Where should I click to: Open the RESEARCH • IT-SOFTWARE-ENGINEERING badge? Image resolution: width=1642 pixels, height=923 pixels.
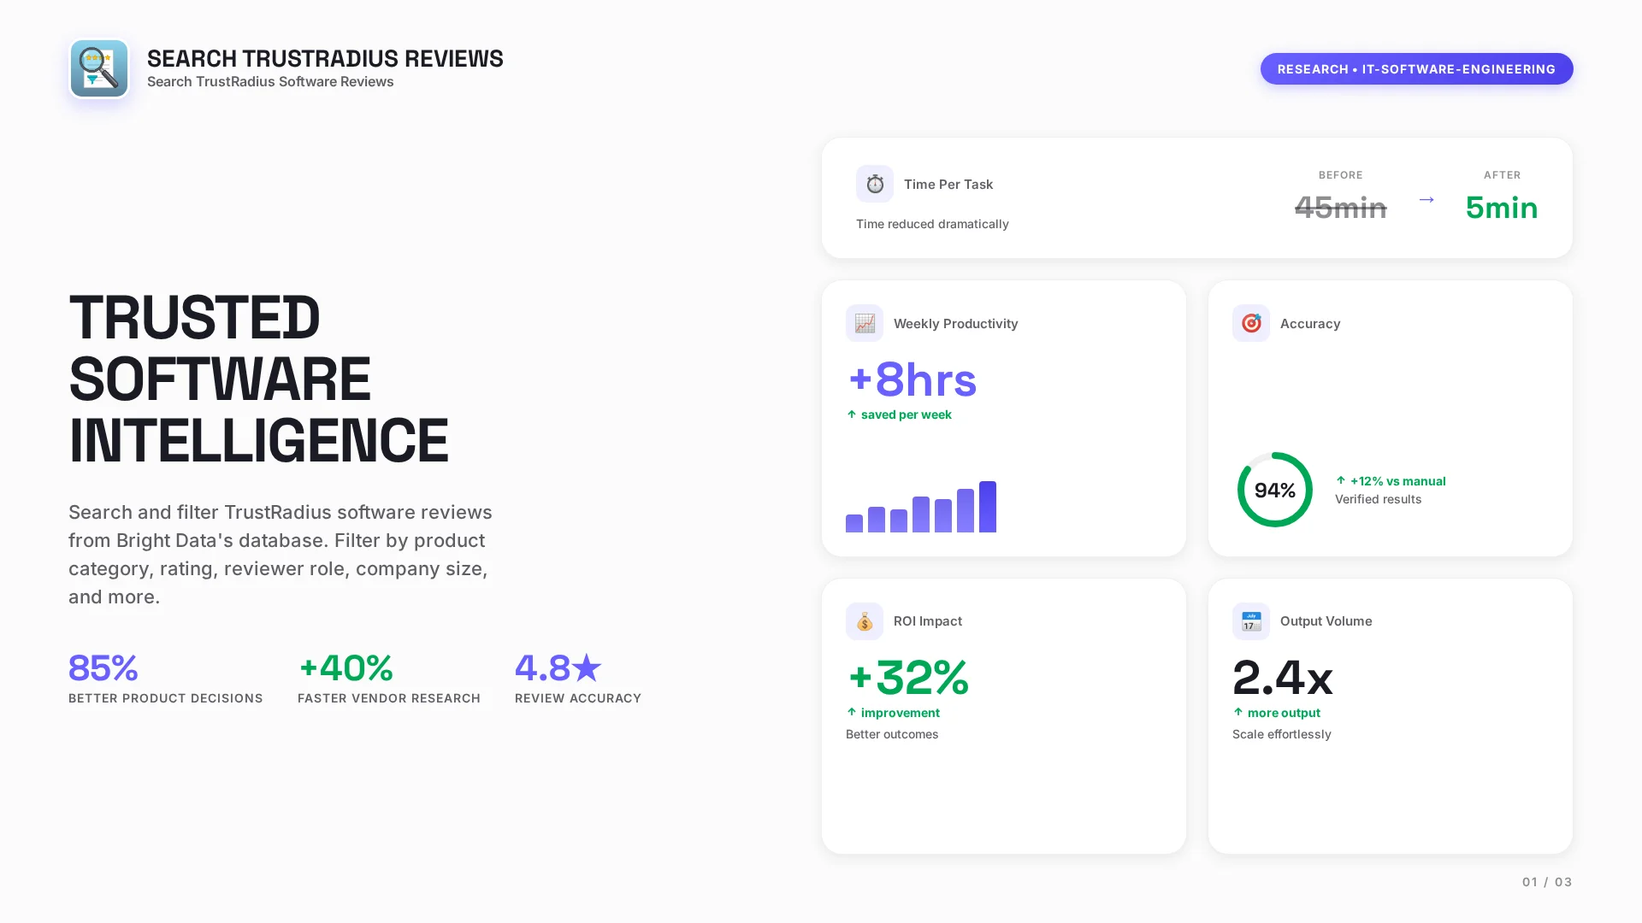(1416, 69)
